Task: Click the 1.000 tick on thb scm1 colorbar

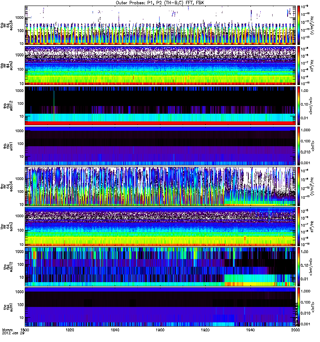Action: [305, 130]
